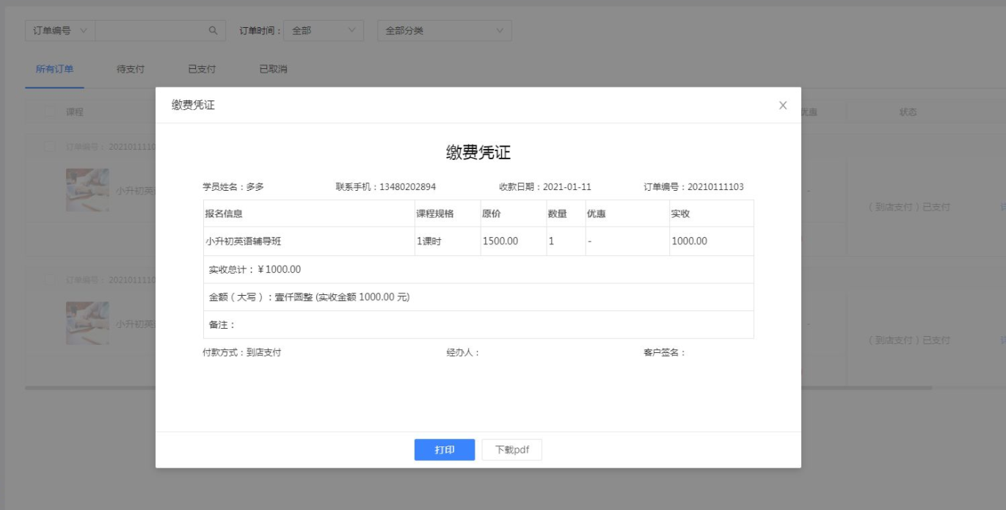This screenshot has width=1006, height=510.
Task: Open the 订单时间 全部 dropdown
Action: (324, 31)
